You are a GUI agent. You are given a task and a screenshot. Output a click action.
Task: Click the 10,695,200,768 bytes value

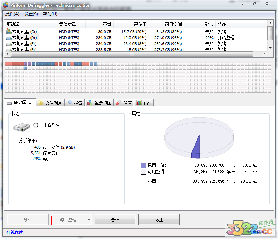(210, 165)
